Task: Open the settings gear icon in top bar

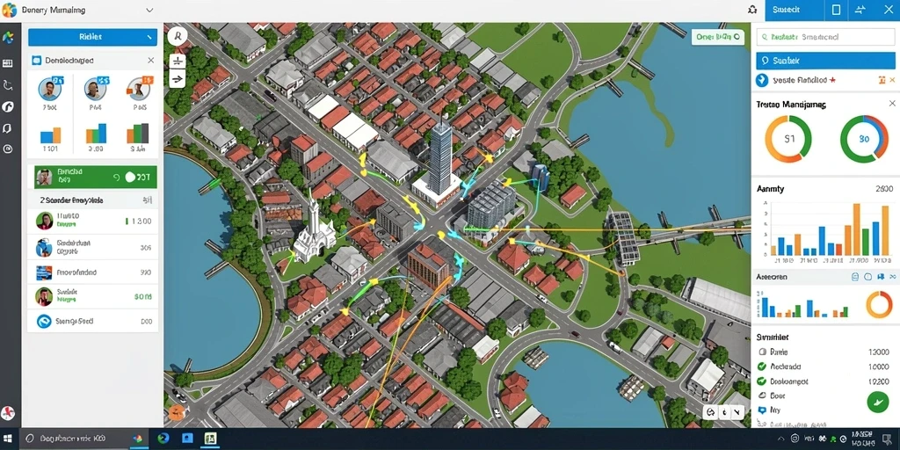Action: pyautogui.click(x=752, y=10)
